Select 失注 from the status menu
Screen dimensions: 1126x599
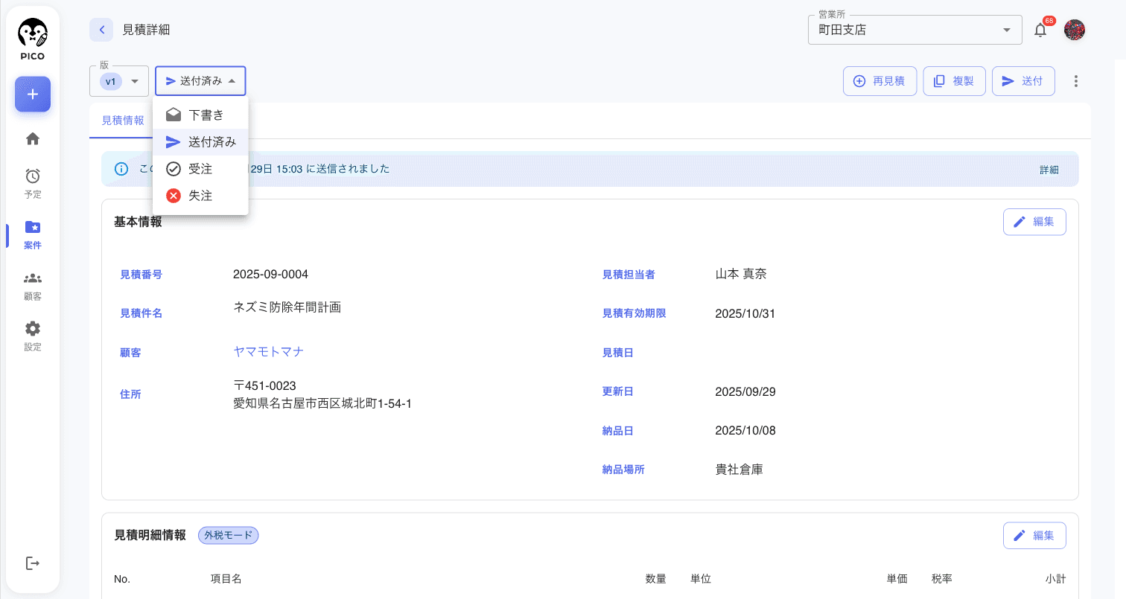coord(200,196)
